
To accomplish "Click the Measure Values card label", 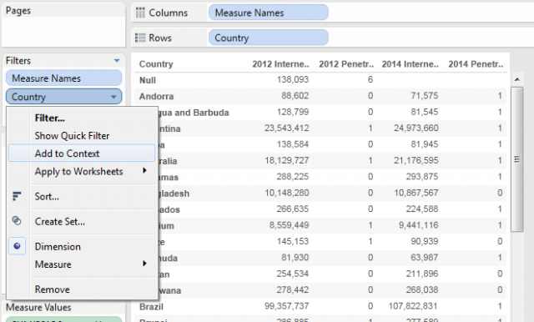I will point(38,307).
